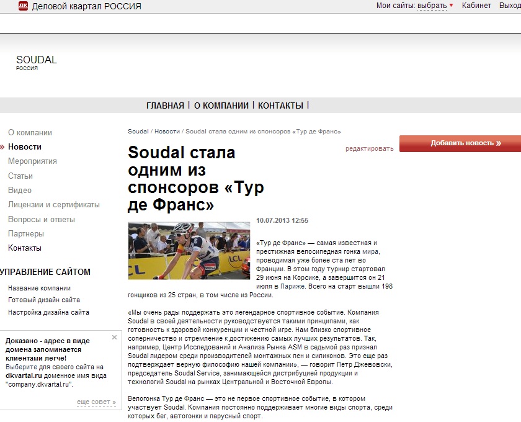The width and height of the screenshot is (521, 422).
Task: Go to ГЛАВНАЯ in the navigation bar
Action: (x=165, y=105)
